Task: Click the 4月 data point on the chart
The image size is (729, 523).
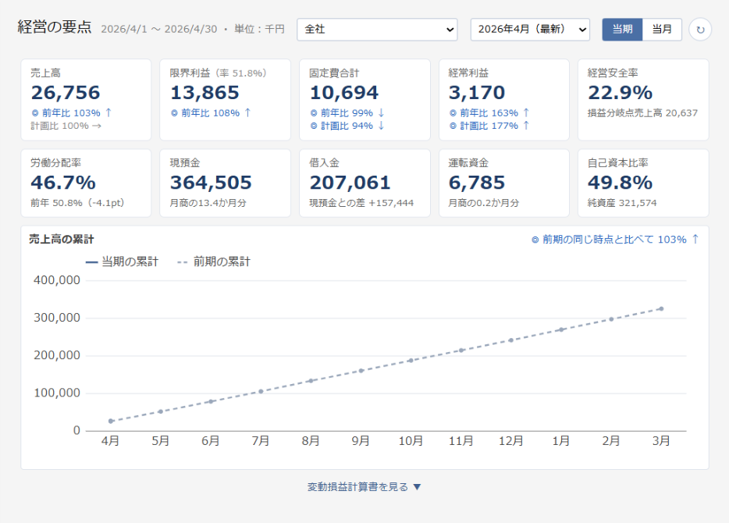Action: point(111,422)
